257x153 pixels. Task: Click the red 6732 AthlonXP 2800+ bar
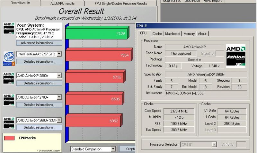point(95,76)
